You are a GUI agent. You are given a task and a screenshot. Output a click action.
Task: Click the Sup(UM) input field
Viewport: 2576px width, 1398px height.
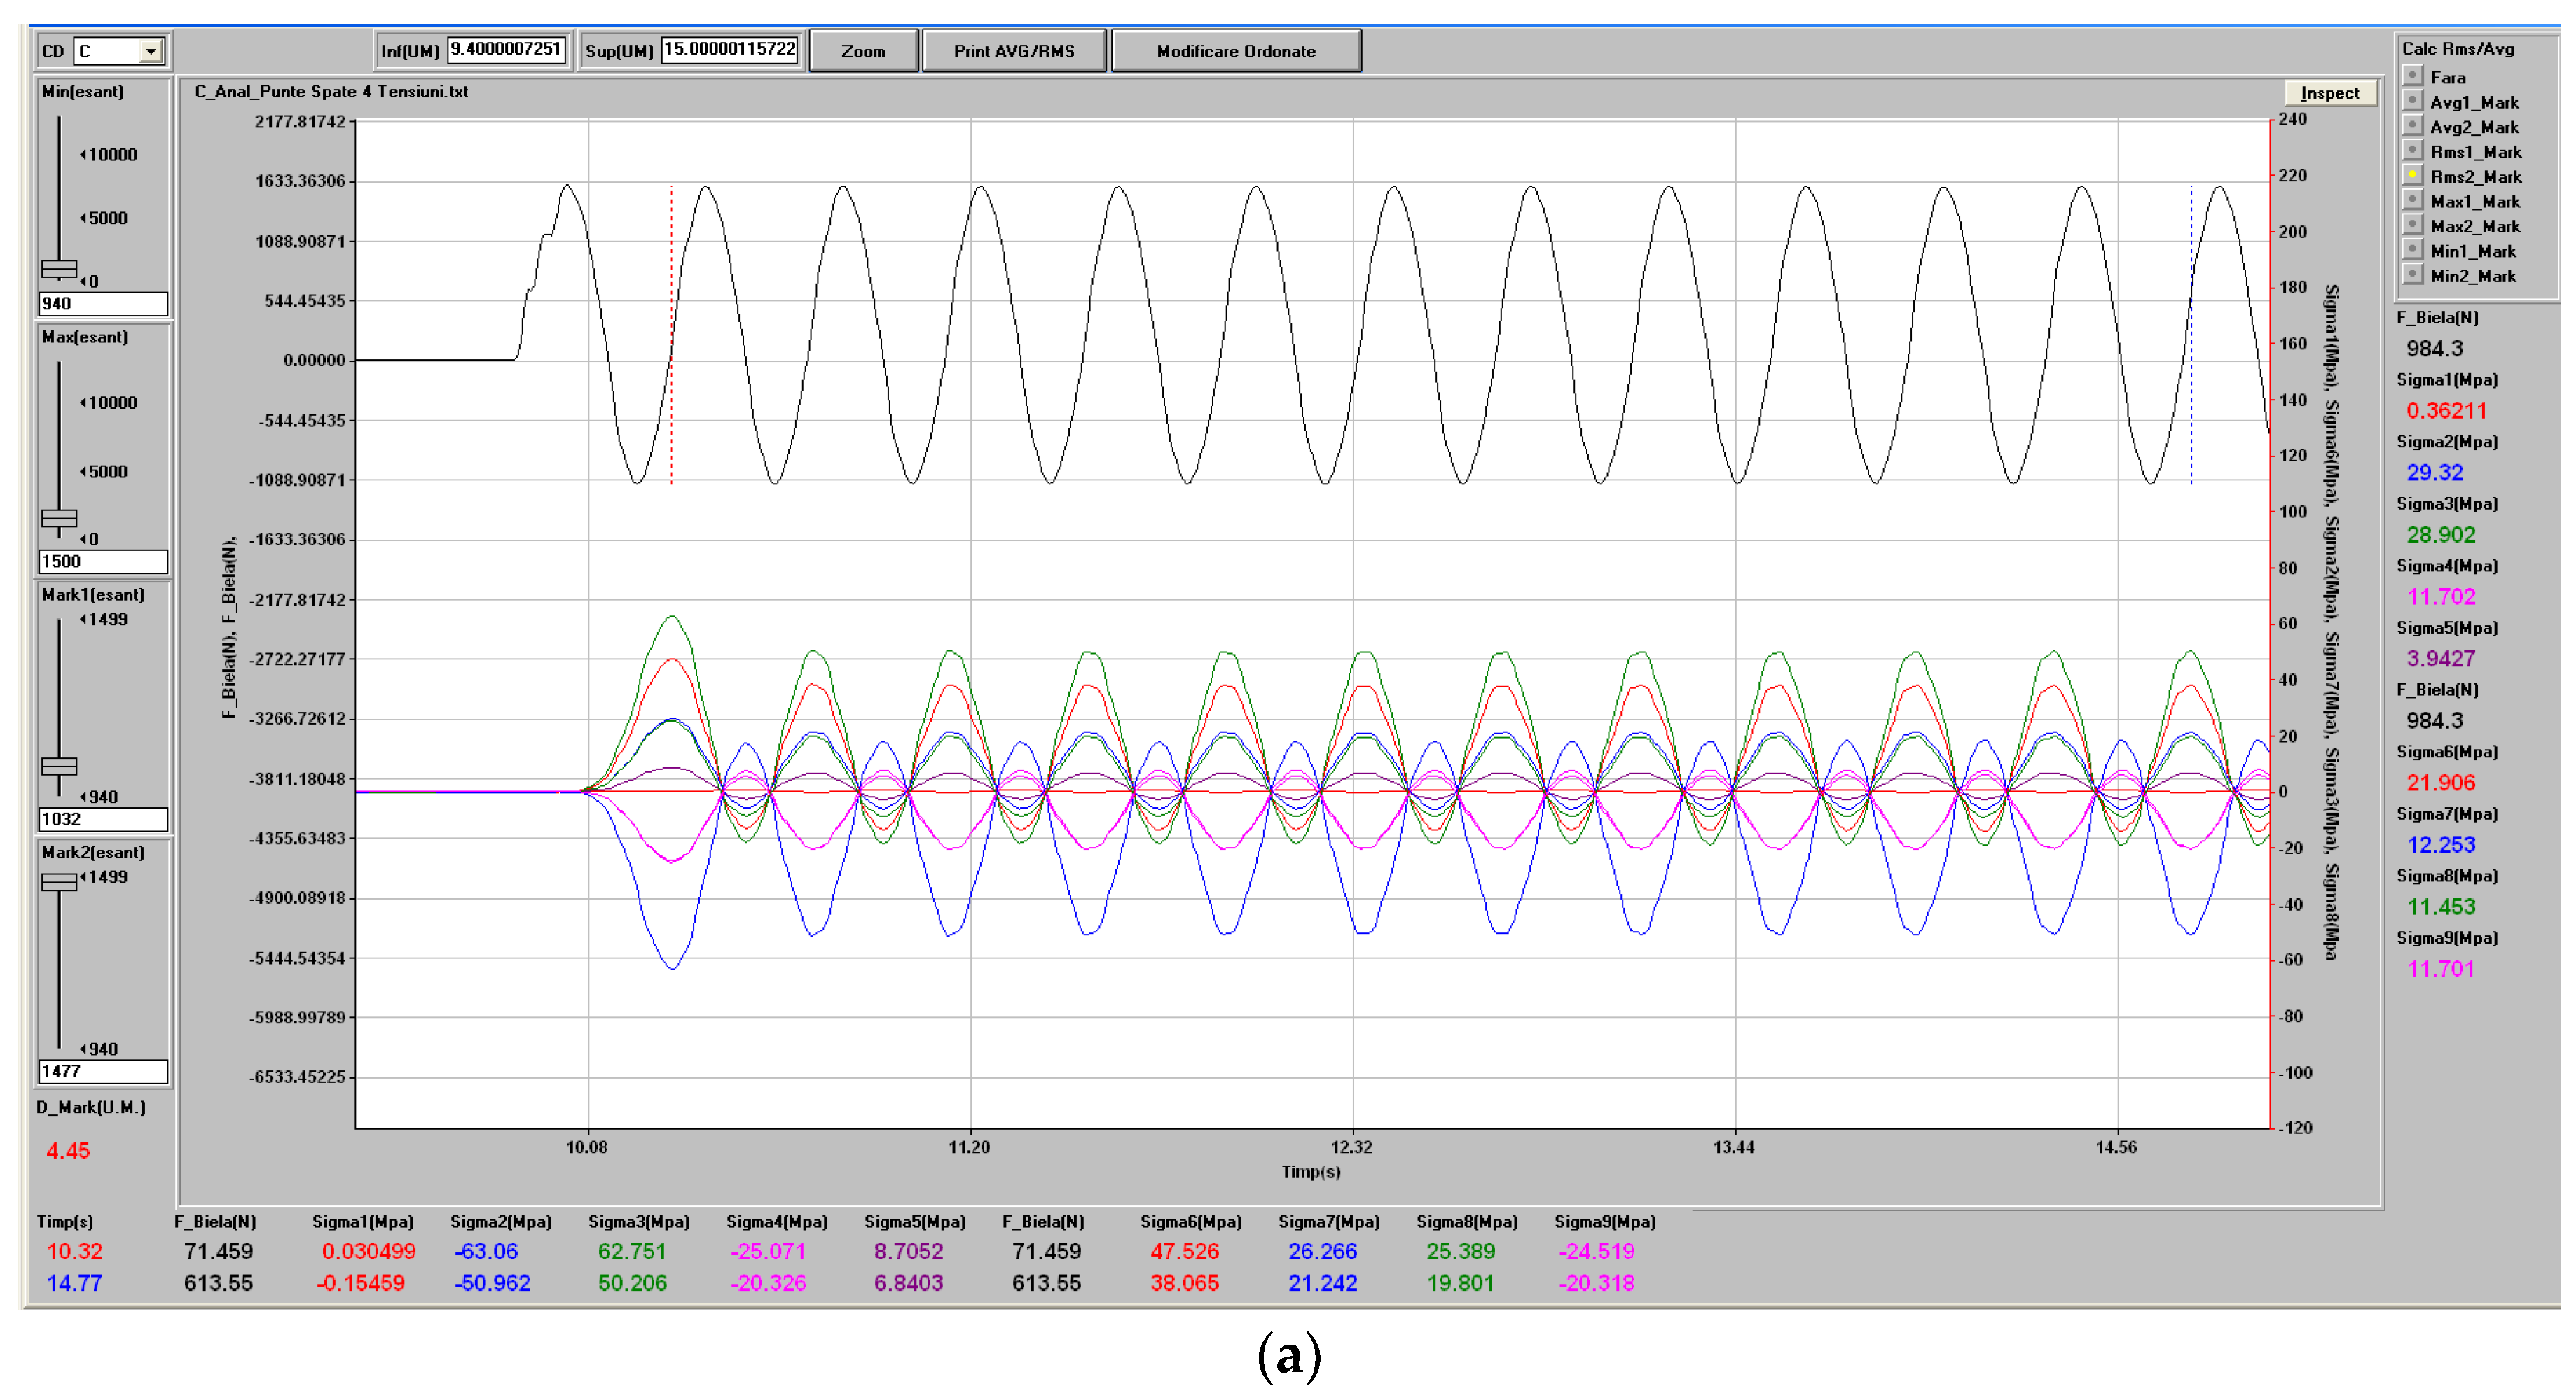tap(731, 49)
